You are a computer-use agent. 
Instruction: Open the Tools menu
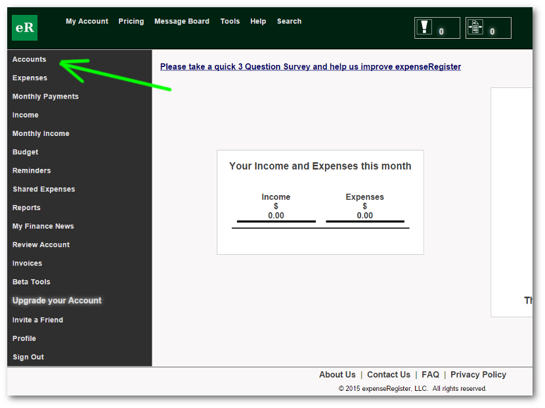(230, 21)
